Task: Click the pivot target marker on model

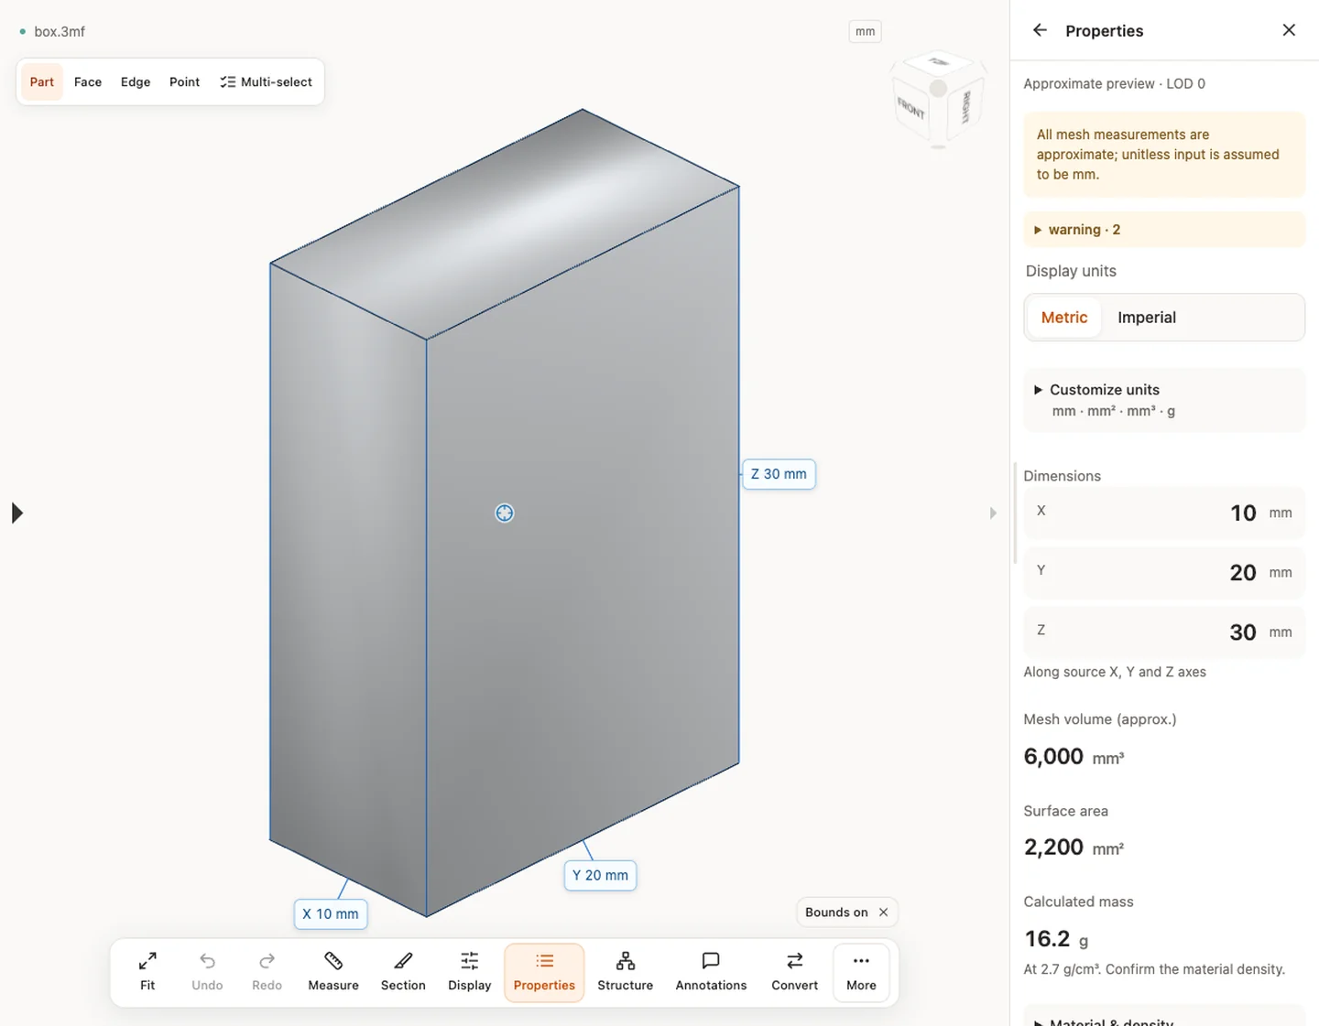Action: (505, 513)
